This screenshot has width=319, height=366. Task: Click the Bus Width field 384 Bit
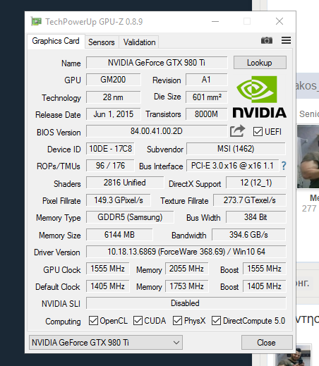[x=256, y=217]
